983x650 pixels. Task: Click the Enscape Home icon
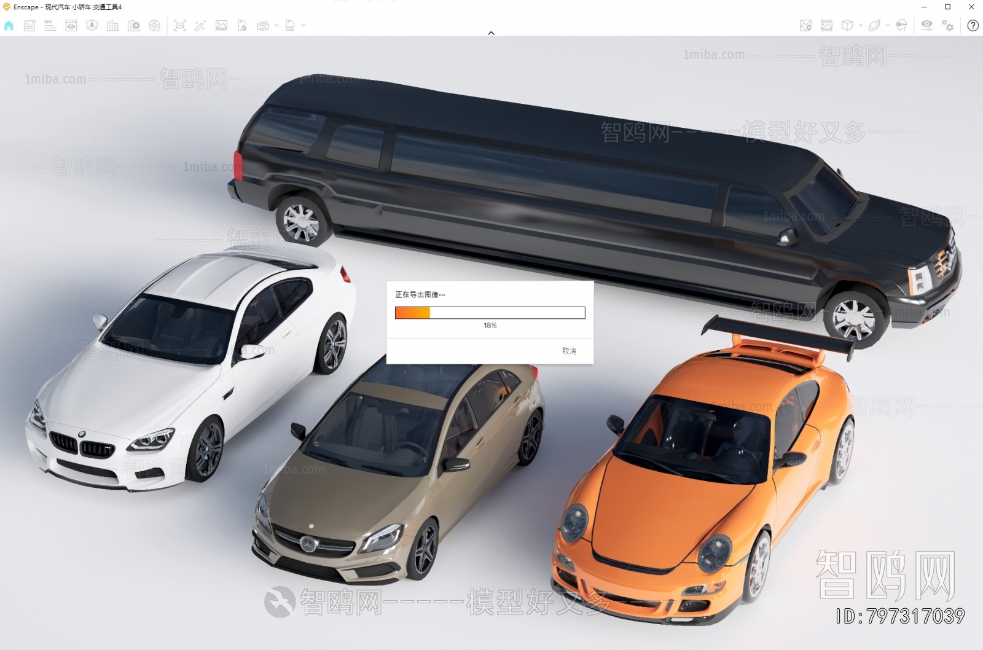(x=9, y=25)
